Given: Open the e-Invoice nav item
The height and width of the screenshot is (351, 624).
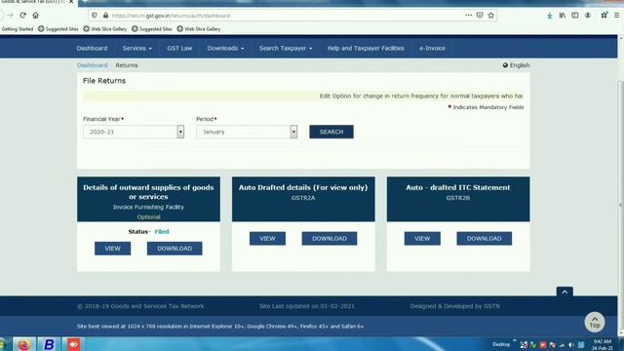Looking at the screenshot, I should 432,48.
